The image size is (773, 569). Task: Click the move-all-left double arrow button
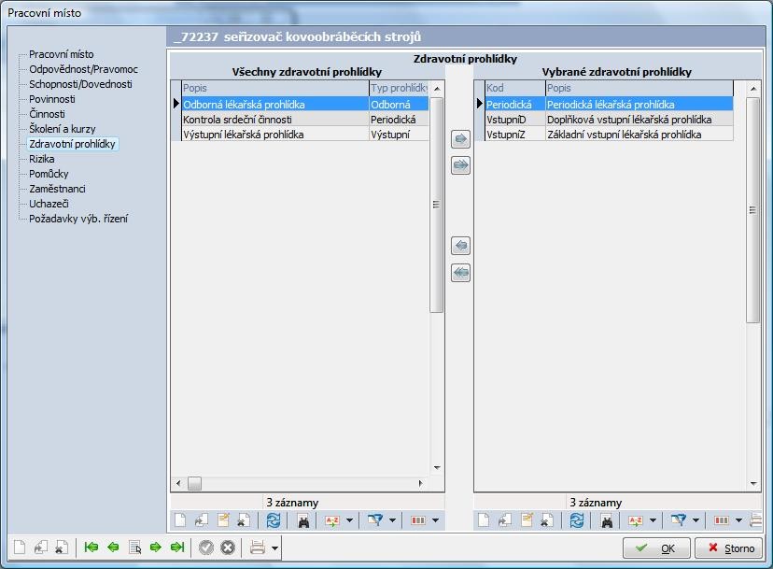coord(460,273)
